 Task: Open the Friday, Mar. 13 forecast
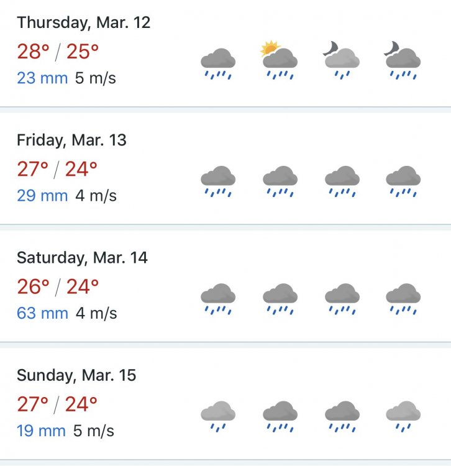coord(71,140)
